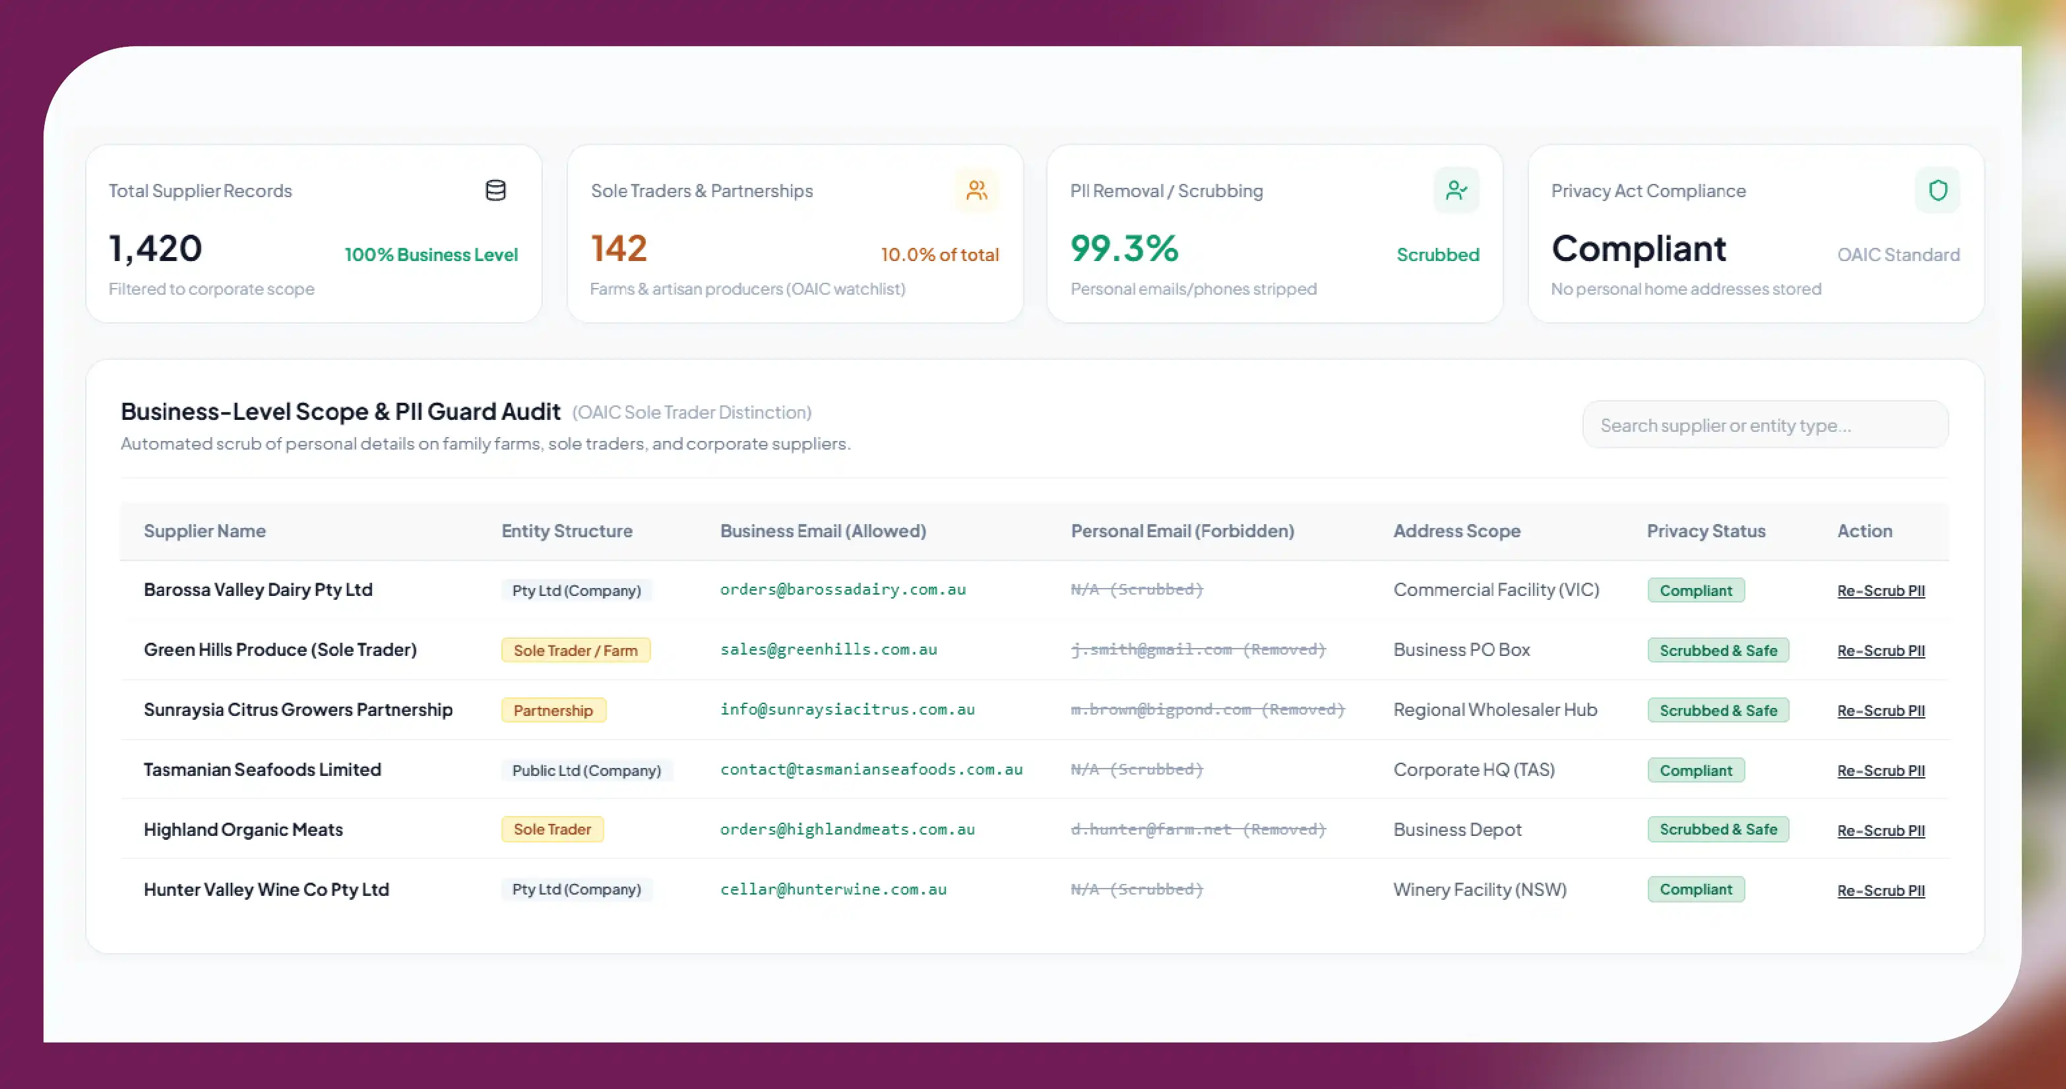The height and width of the screenshot is (1089, 2066).
Task: Click the Sole Trader / Farm entity badge
Action: pyautogui.click(x=576, y=651)
